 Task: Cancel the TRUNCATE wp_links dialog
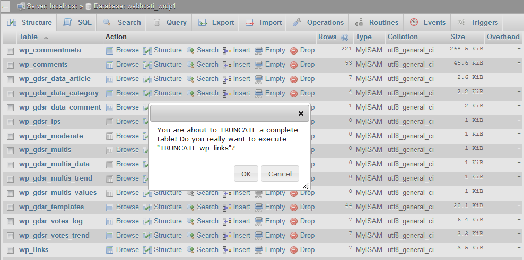(280, 174)
